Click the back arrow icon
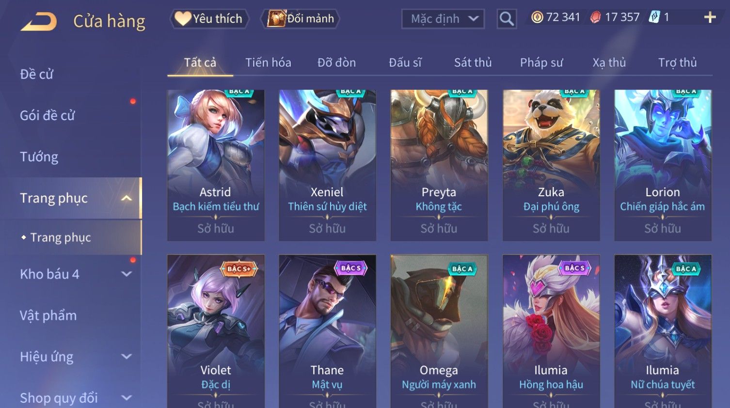This screenshot has width=730, height=408. pyautogui.click(x=39, y=21)
